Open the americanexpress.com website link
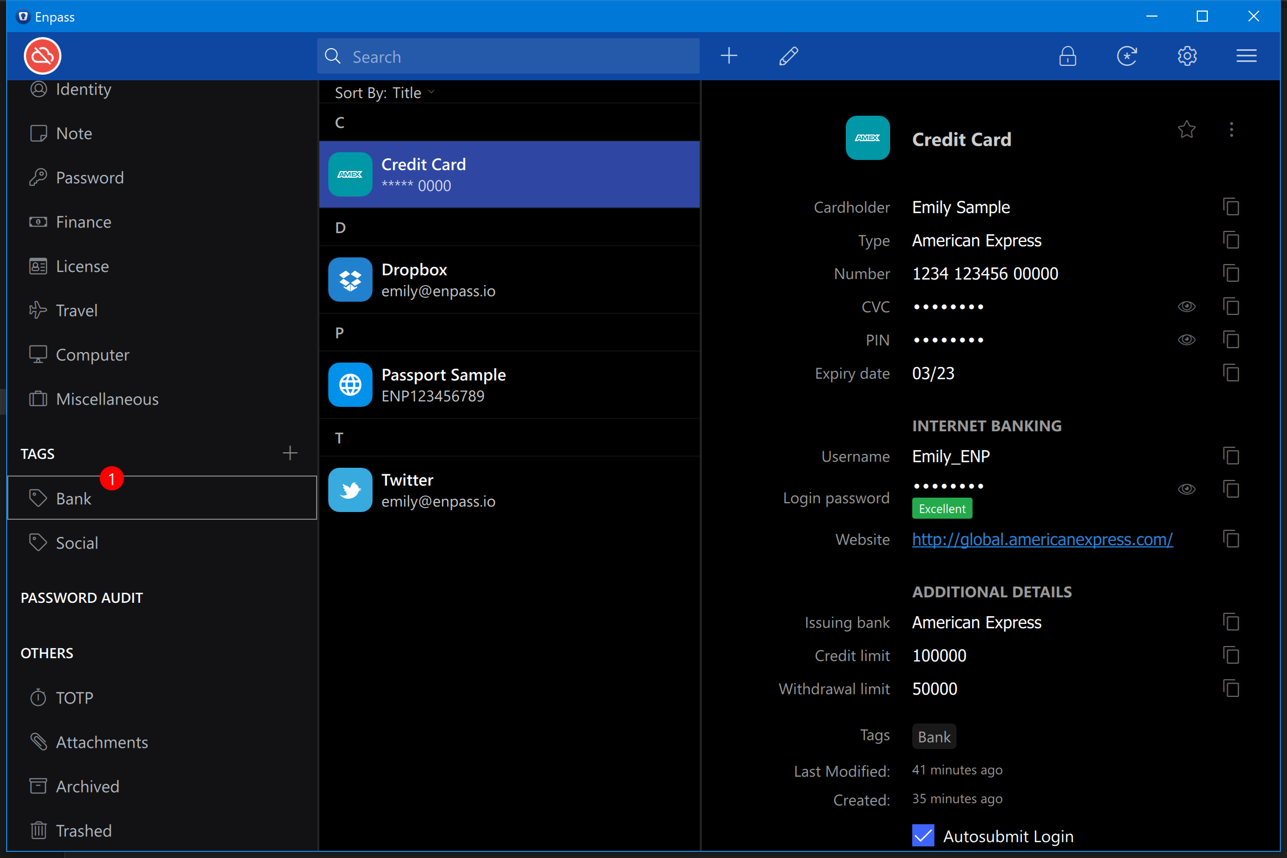The image size is (1287, 858). coord(1042,539)
